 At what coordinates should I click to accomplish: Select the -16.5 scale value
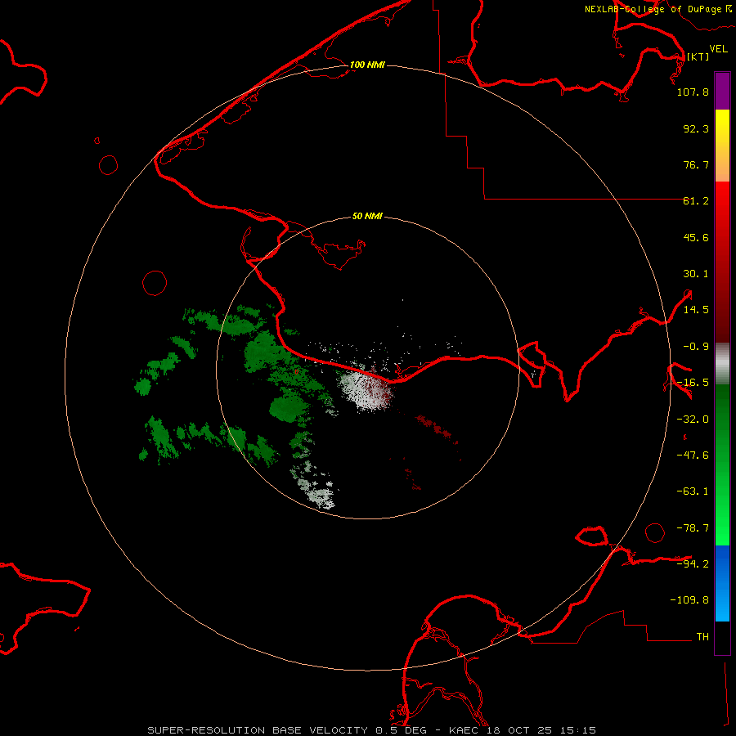(693, 383)
